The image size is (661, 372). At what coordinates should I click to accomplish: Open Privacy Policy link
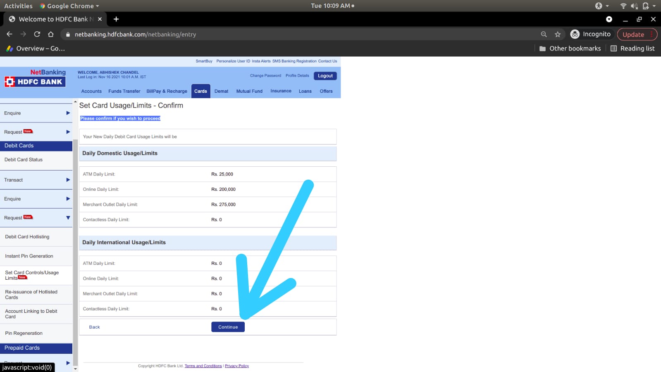pyautogui.click(x=237, y=366)
